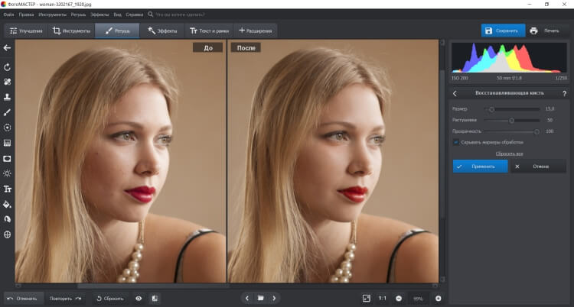574x307 pixels.
Task: Open the Правка menu
Action: [x=26, y=15]
